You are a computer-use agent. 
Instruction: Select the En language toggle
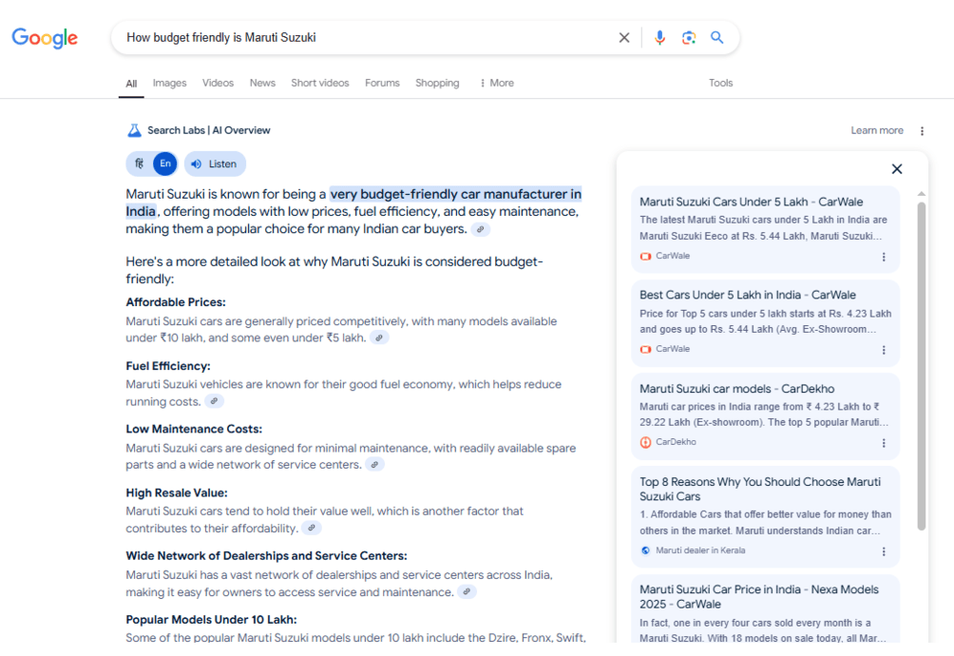165,164
